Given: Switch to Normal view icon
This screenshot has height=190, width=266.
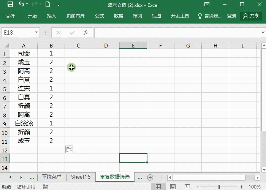Looking at the screenshot, I should point(158,187).
